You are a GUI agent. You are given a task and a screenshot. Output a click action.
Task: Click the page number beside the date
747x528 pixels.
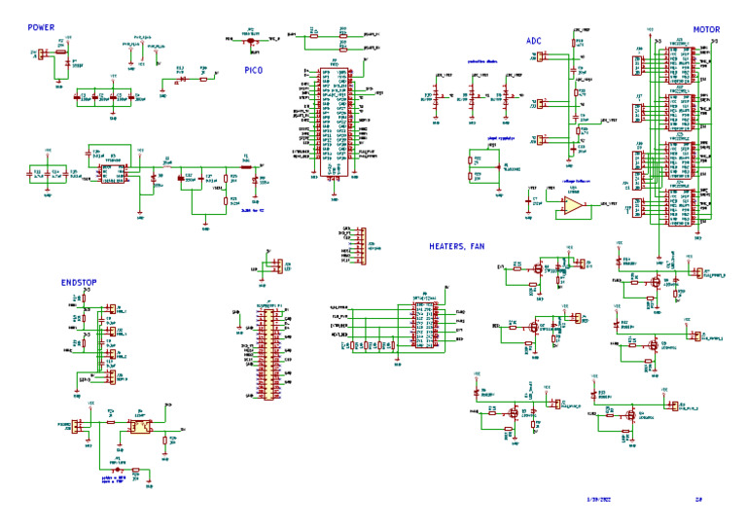699,500
